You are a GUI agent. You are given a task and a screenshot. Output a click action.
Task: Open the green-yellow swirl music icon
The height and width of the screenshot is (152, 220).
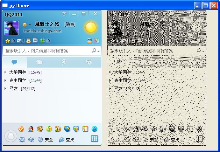(49, 129)
